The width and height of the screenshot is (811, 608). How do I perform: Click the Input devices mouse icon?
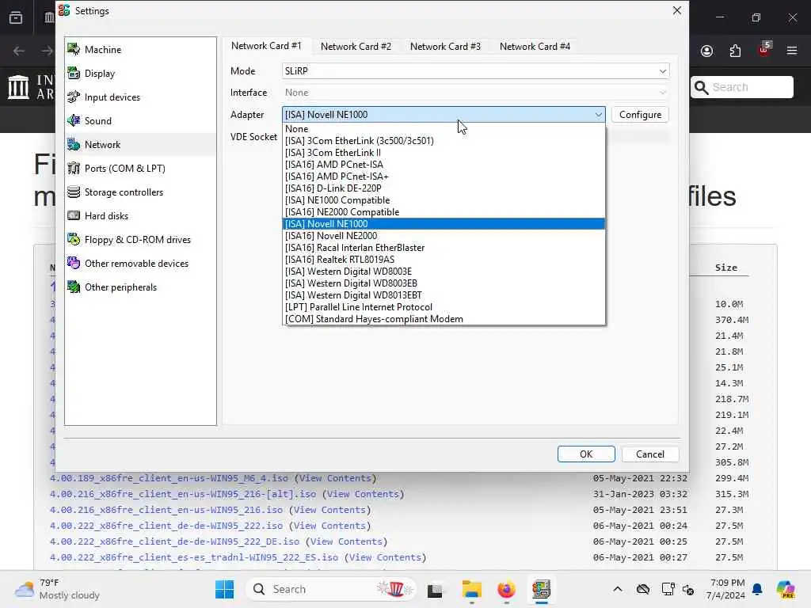tap(74, 97)
